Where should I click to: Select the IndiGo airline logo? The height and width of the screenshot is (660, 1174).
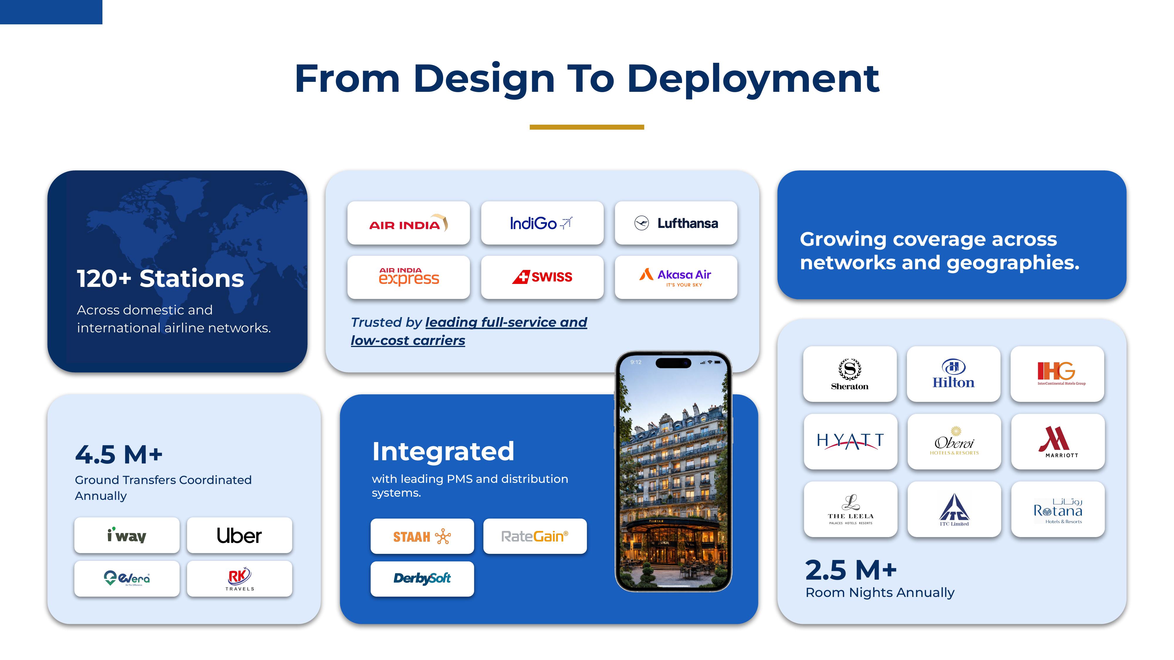[x=542, y=223]
